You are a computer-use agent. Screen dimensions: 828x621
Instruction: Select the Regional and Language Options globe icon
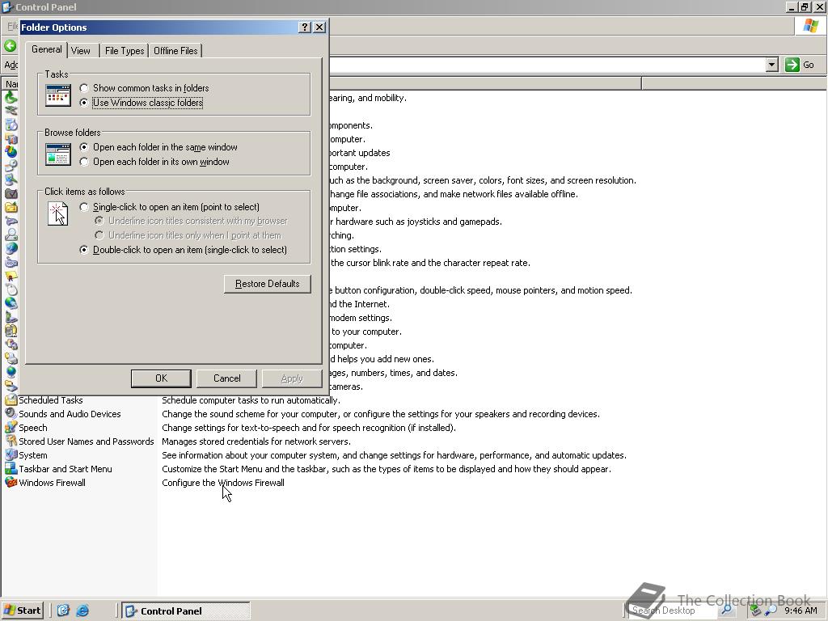point(11,372)
